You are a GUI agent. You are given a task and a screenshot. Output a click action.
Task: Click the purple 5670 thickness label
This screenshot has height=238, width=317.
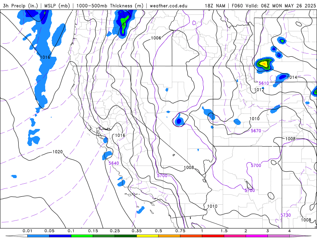pyautogui.click(x=256, y=131)
